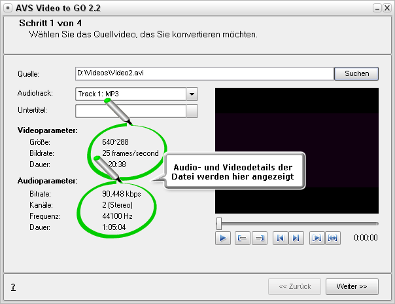This screenshot has width=395, height=304.
Task: Open the Audiotrack dropdown list
Action: coord(192,94)
